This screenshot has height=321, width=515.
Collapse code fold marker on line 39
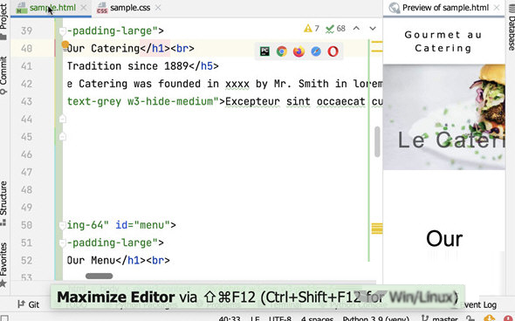pos(62,31)
